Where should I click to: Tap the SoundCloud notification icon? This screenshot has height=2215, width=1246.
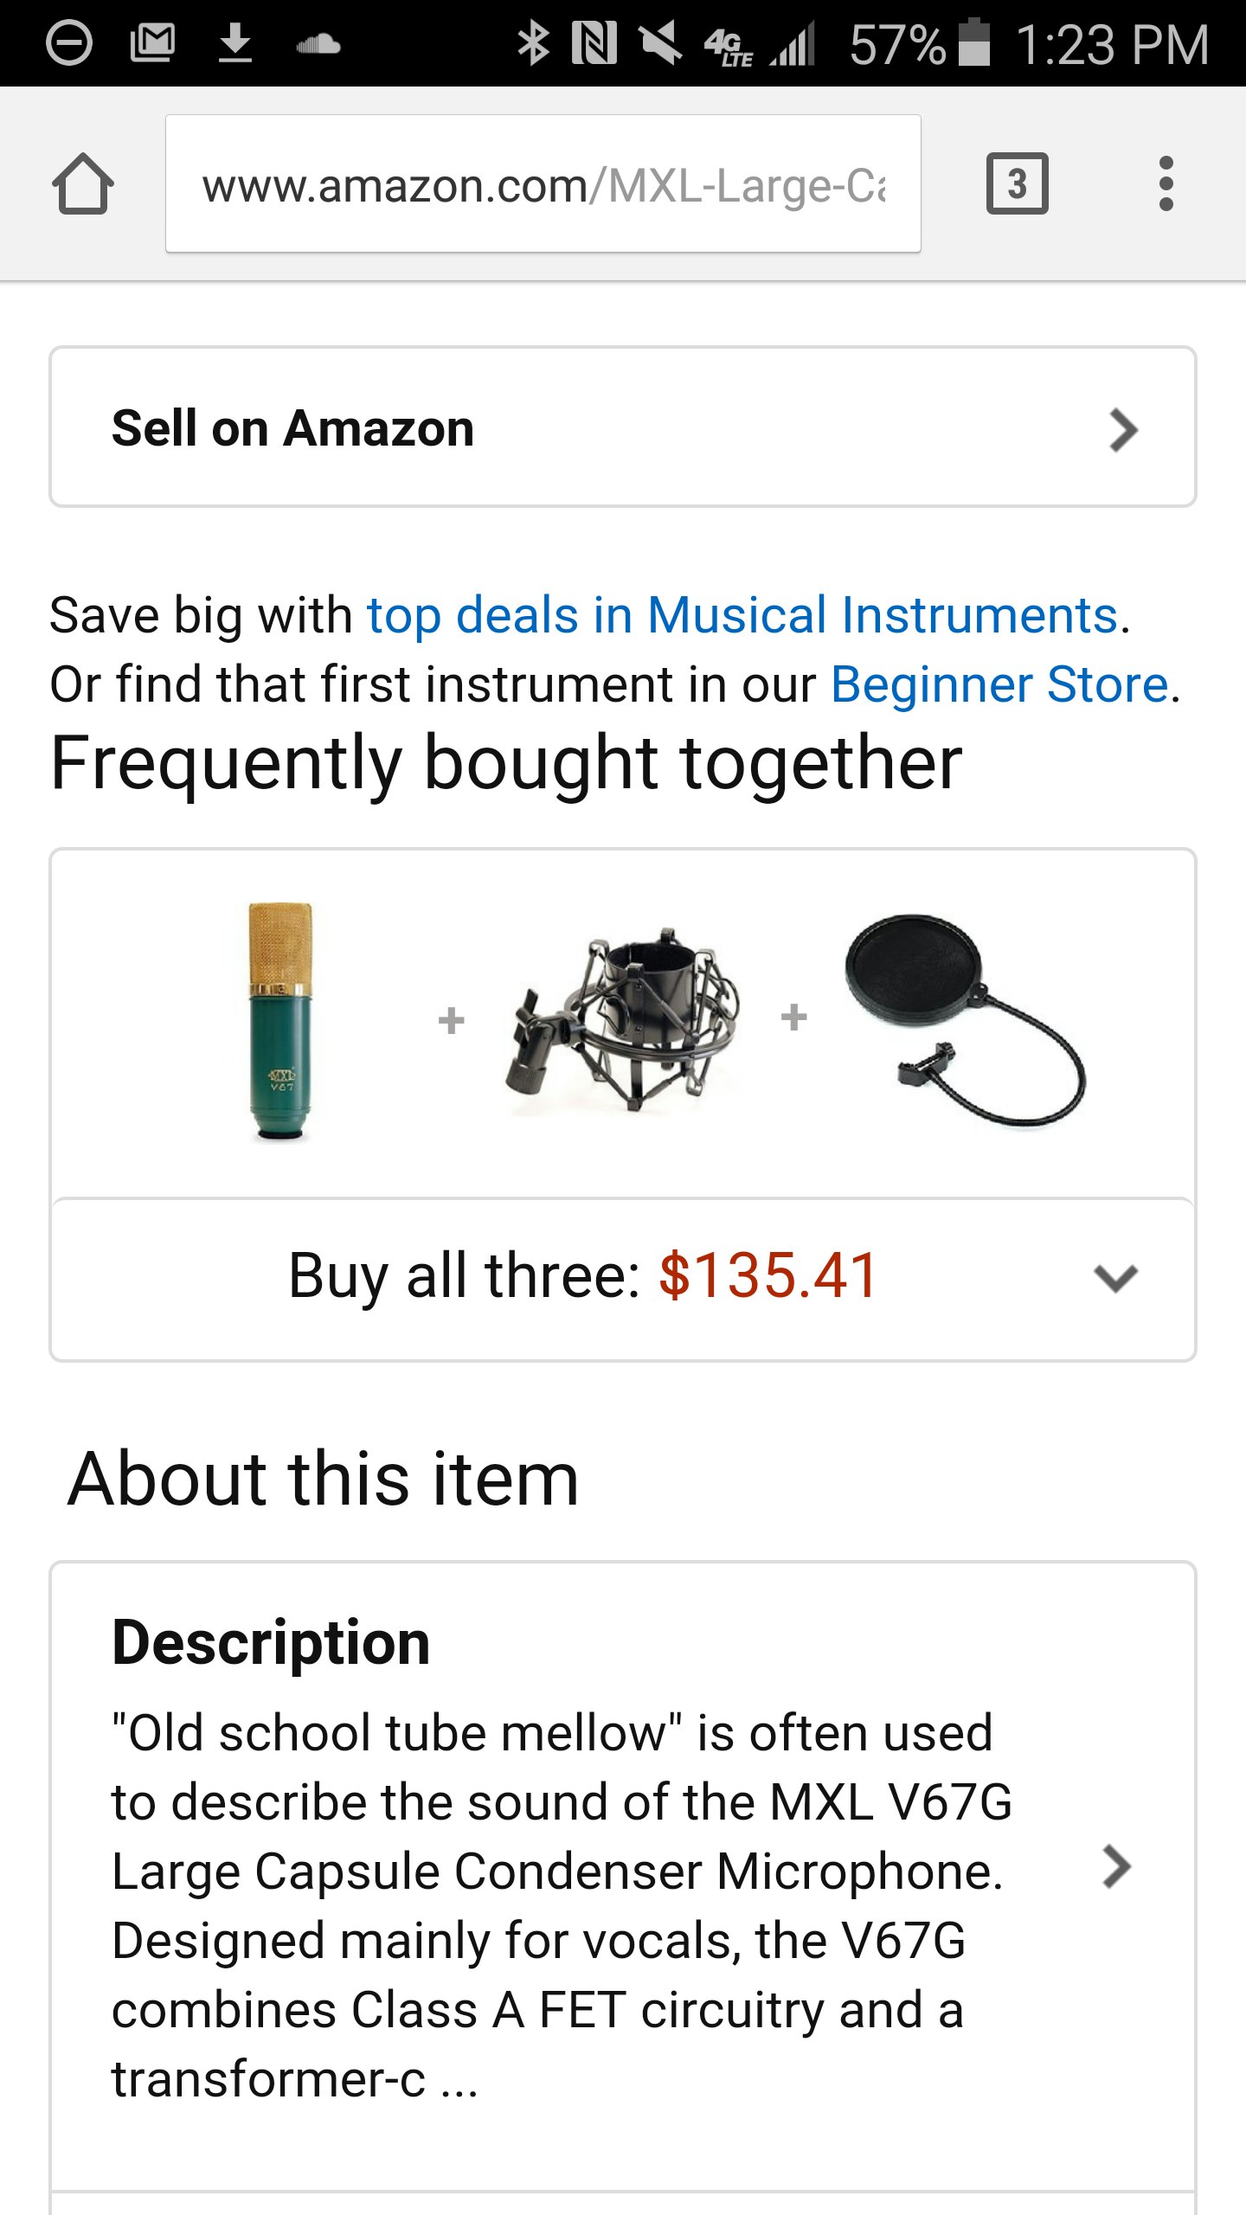point(318,43)
